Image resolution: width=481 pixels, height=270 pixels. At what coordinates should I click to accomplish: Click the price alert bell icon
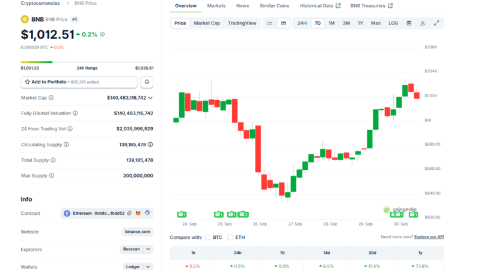click(147, 82)
